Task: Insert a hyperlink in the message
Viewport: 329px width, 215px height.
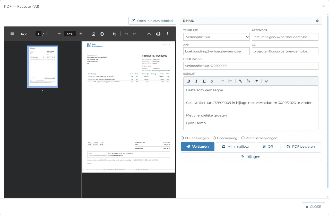Action: [x=241, y=81]
